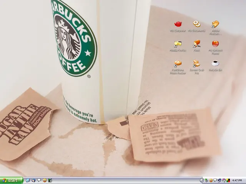Click the network computers tray icon
246x184 pixels.
click(x=219, y=181)
